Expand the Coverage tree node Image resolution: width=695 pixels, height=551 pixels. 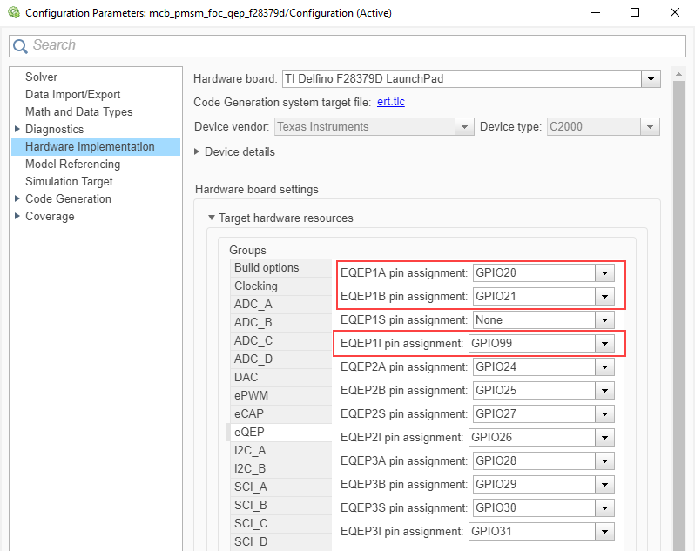(17, 217)
